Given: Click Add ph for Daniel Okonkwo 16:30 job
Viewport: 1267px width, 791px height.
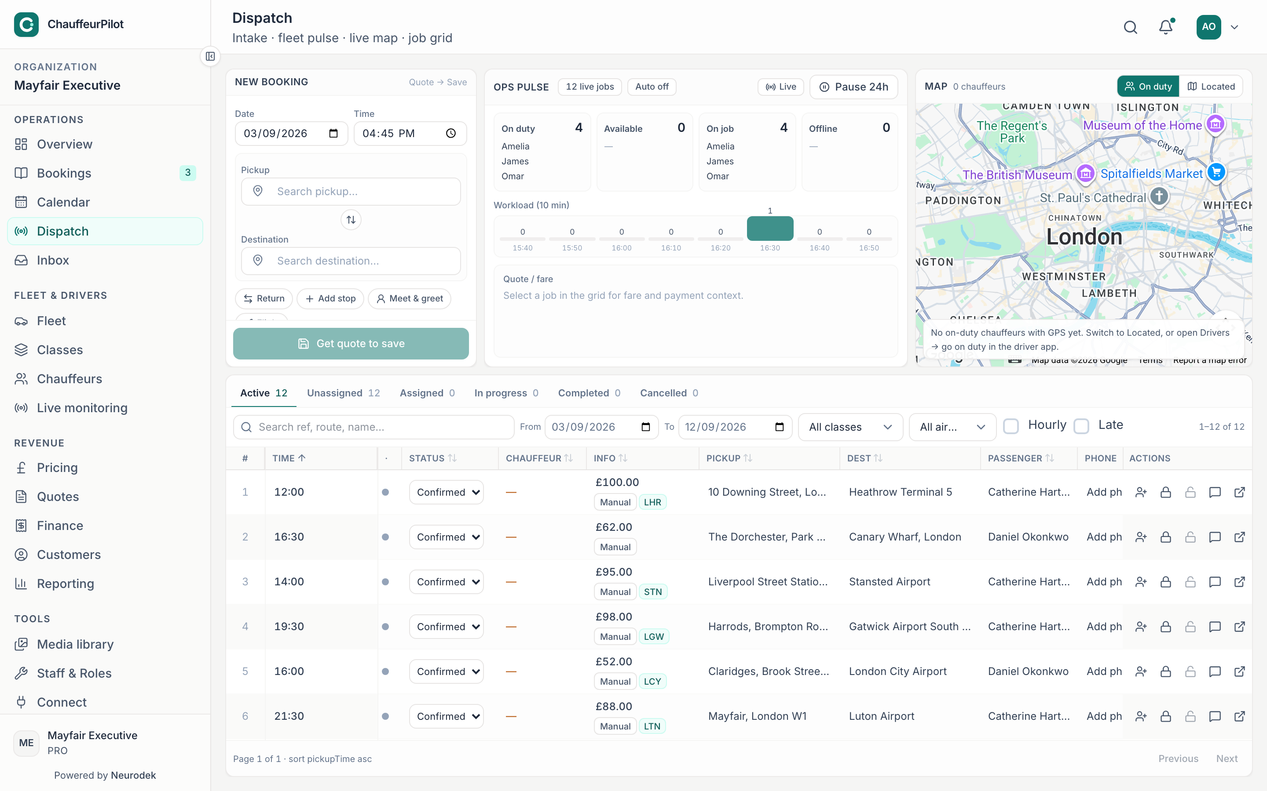Looking at the screenshot, I should (1104, 537).
